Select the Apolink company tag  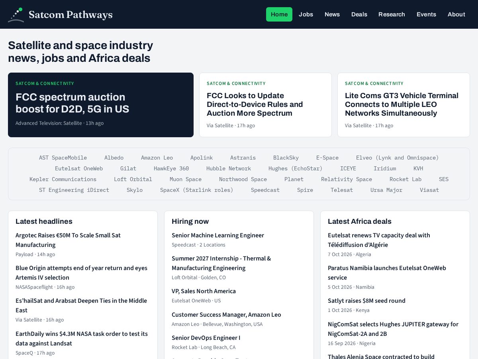click(202, 158)
